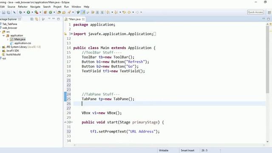This screenshot has height=153, width=272.
Task: Launch Debug with the bug icon
Action: tap(20, 12)
